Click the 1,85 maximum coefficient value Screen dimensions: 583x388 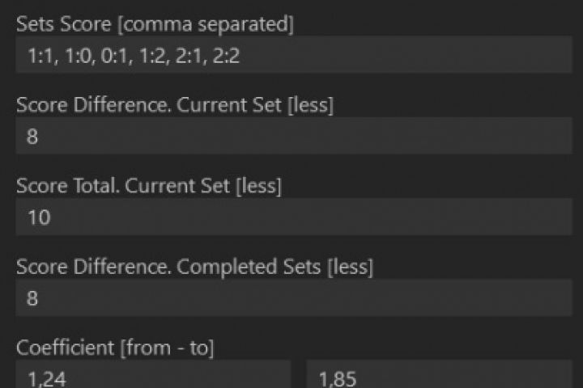click(335, 376)
